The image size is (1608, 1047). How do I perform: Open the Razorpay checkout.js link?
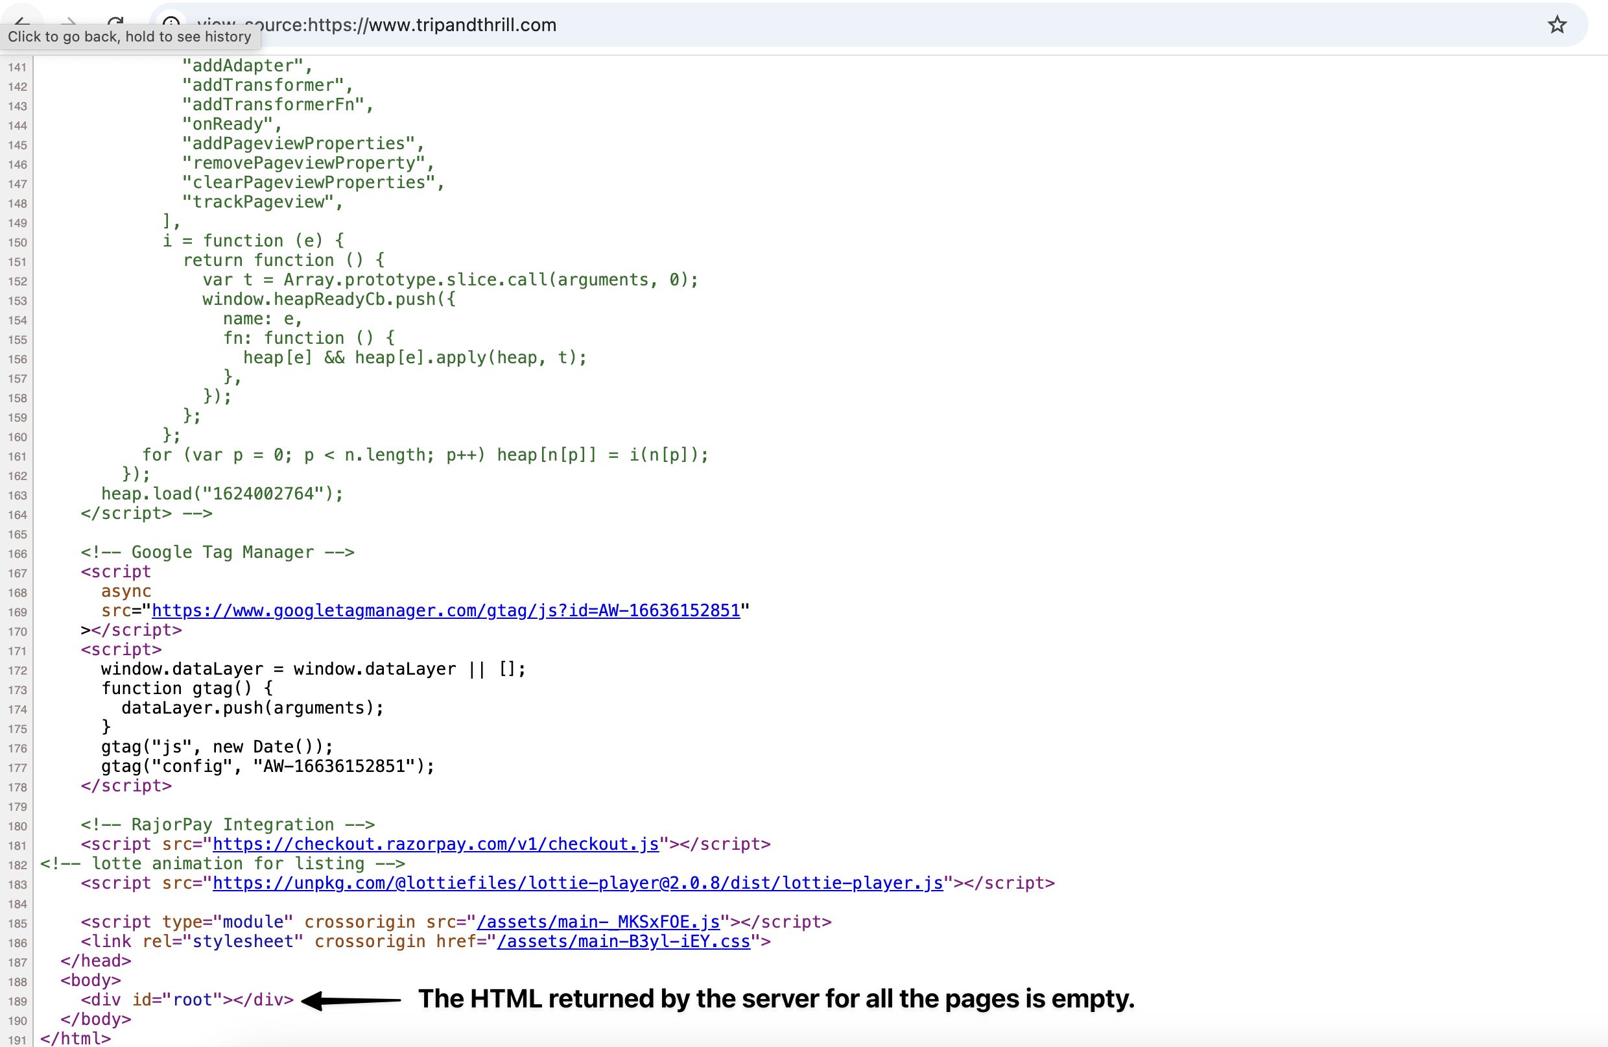[x=436, y=844]
